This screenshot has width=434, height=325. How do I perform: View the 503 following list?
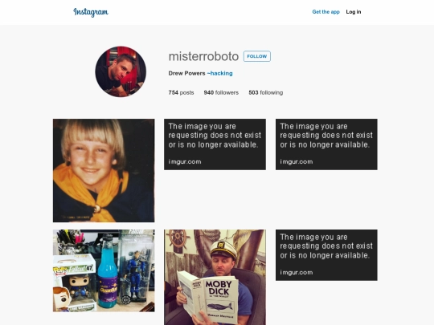pos(266,92)
